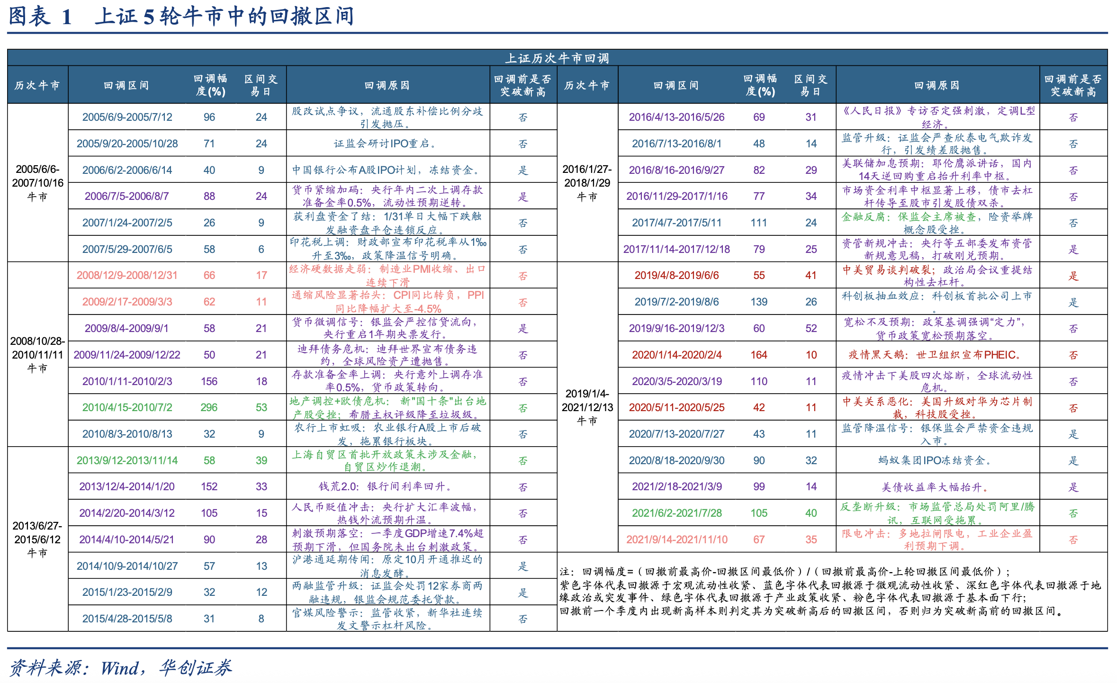This screenshot has width=1117, height=683.
Task: Select the 2015/4/28-2015/5/8 date cell
Action: point(127,619)
